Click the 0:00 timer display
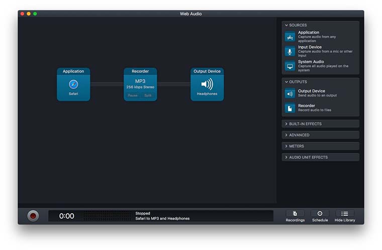382x250 pixels. pos(66,216)
